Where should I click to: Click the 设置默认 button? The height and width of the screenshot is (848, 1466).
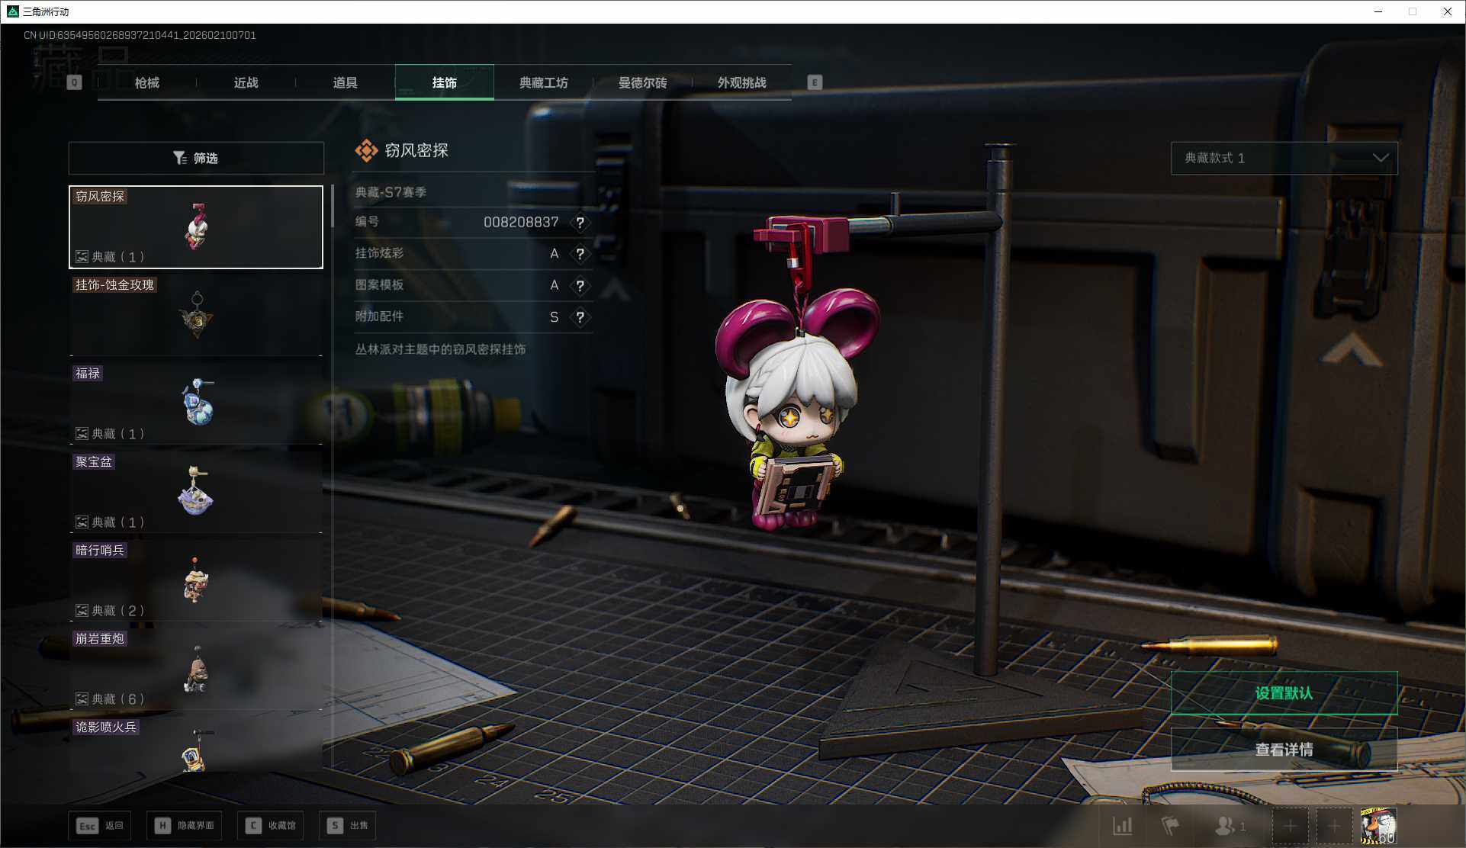[x=1284, y=693]
